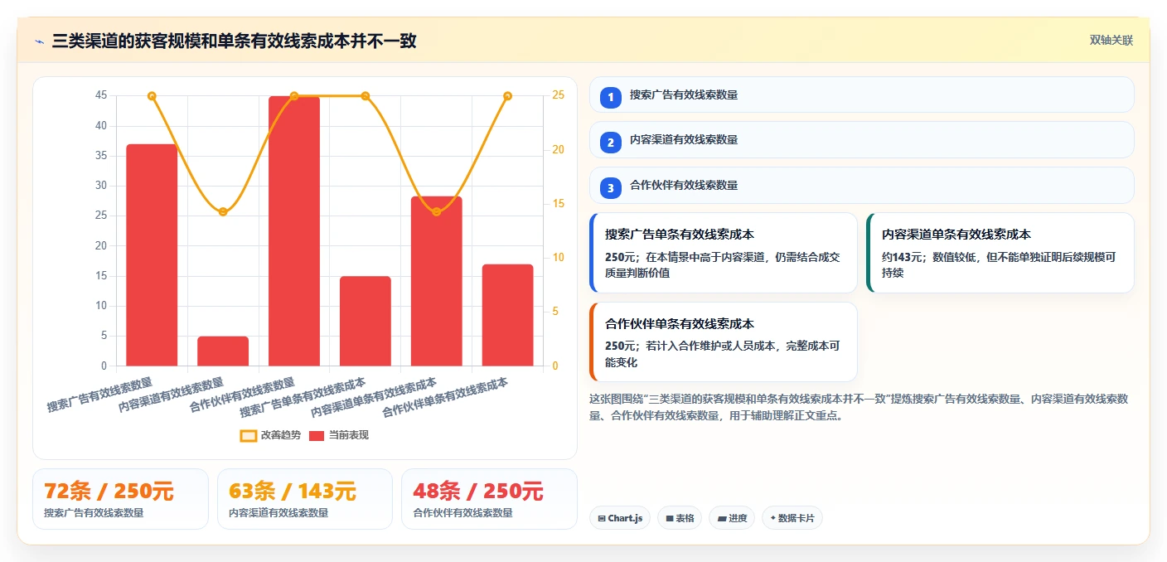Viewport: 1167px width, 562px height.
Task: Click the 72条 / 250元 stat card
Action: click(120, 499)
